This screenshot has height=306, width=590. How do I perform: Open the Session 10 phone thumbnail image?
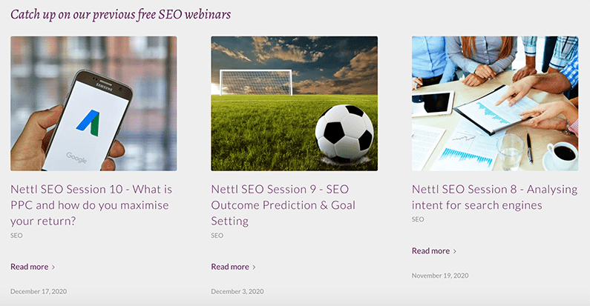coord(94,104)
